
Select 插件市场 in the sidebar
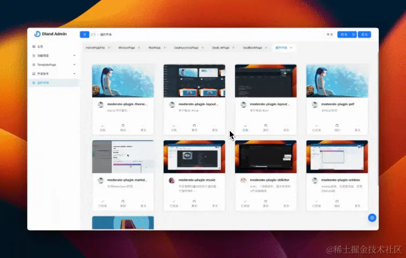click(x=54, y=83)
